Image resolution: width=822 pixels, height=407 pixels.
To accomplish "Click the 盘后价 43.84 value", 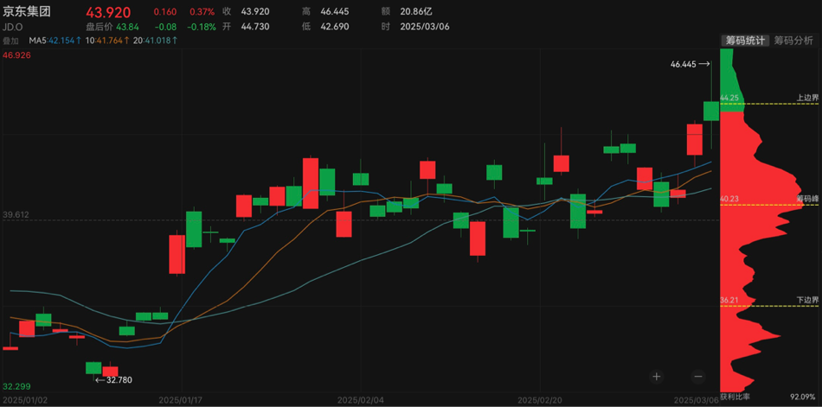I will [128, 27].
